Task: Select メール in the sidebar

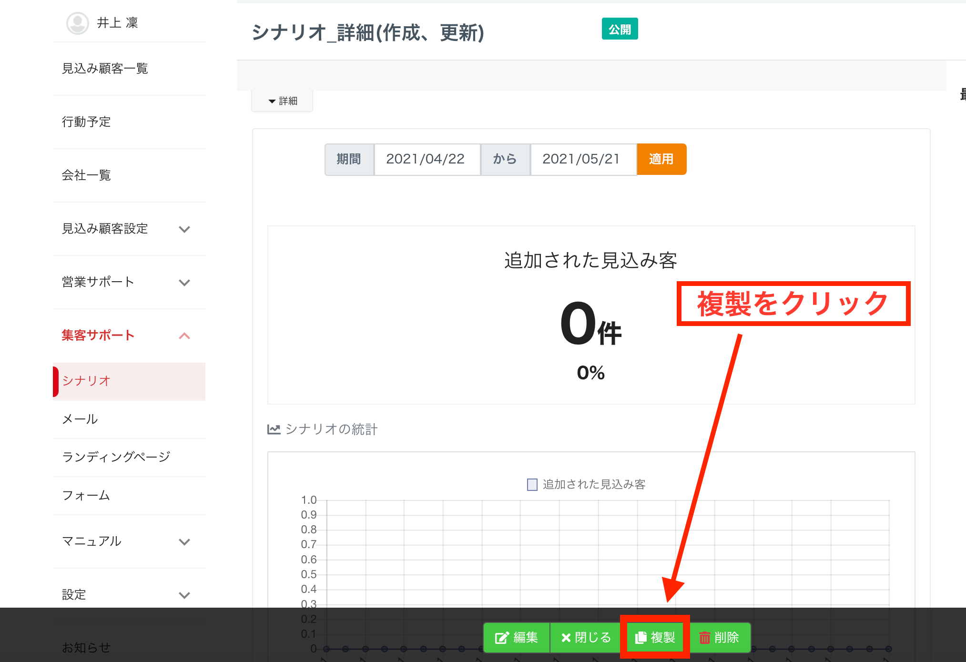Action: tap(80, 419)
